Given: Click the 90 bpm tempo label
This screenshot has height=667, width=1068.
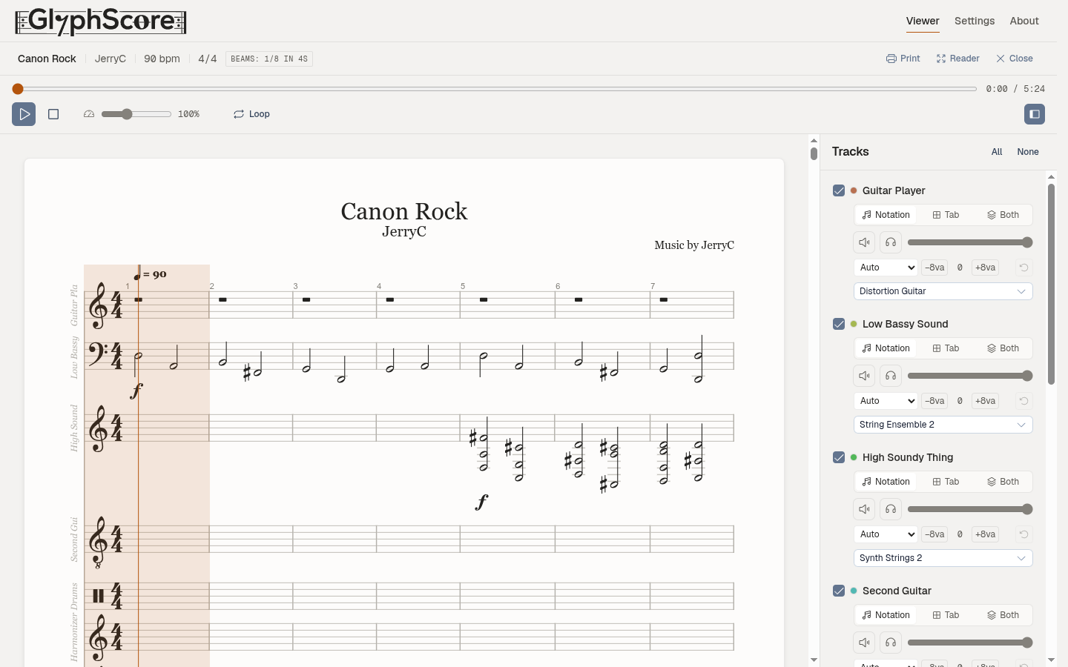Looking at the screenshot, I should pos(162,59).
